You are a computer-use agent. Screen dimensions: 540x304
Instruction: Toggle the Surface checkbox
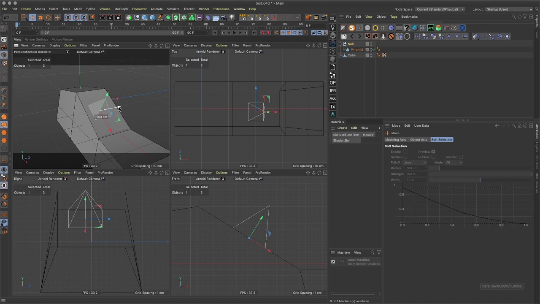(x=405, y=157)
